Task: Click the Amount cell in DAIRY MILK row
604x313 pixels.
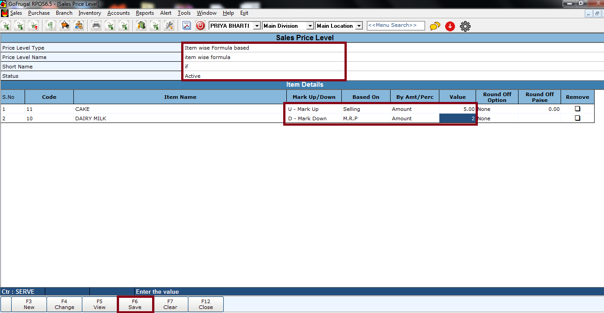Action: [415, 118]
